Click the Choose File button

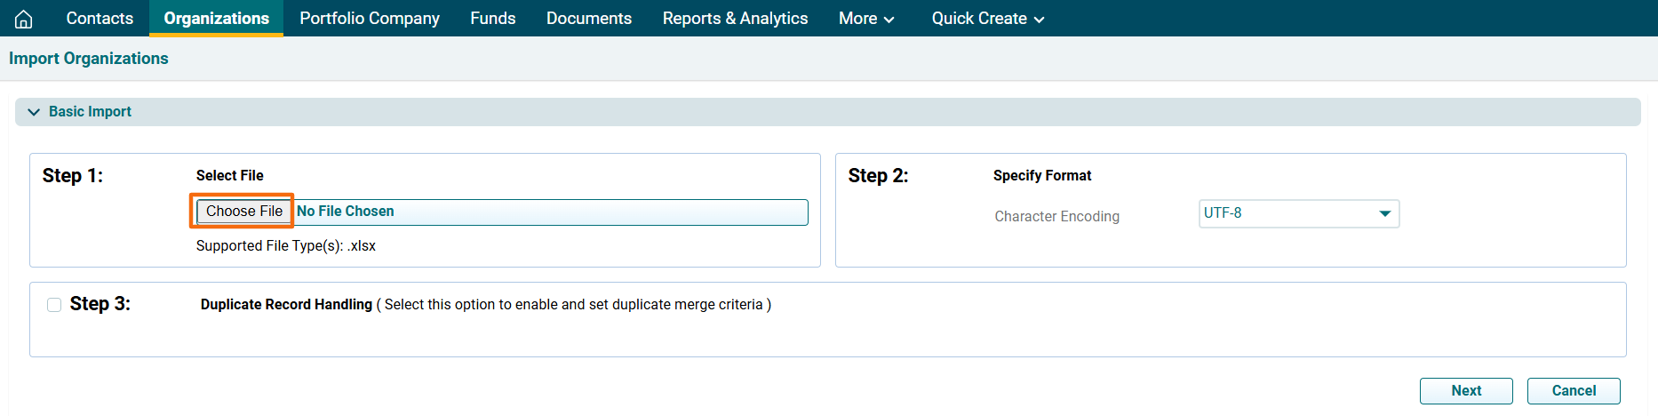click(243, 212)
